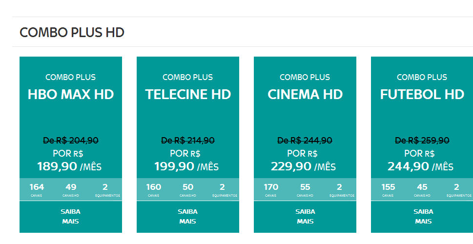
Task: Select the TELECINE HD plan title
Action: pos(188,94)
